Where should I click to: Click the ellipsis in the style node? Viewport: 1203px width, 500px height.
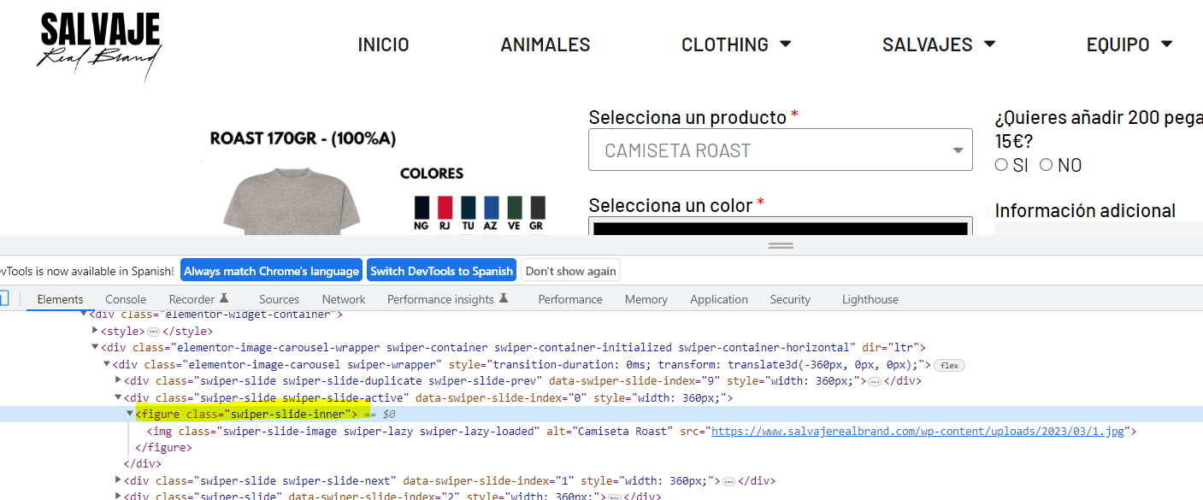(x=153, y=331)
